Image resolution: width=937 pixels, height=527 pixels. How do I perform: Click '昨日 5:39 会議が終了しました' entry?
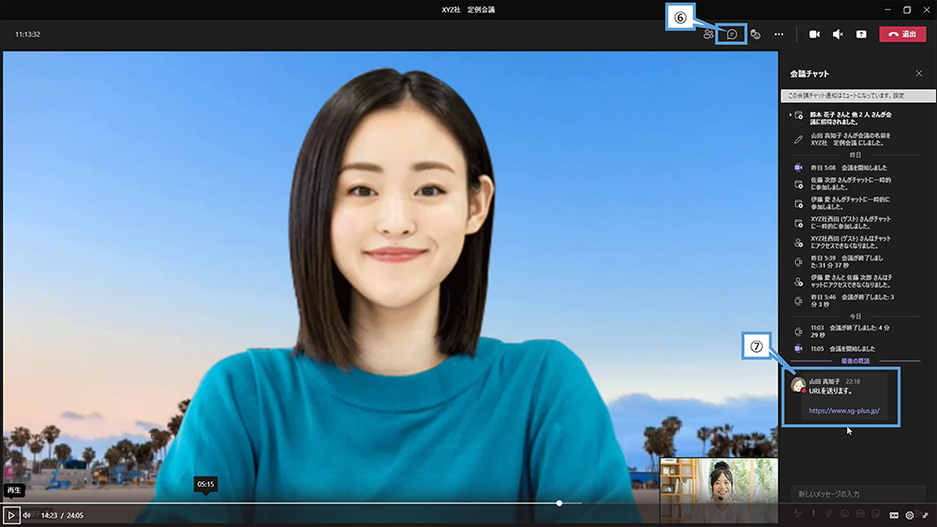847,261
